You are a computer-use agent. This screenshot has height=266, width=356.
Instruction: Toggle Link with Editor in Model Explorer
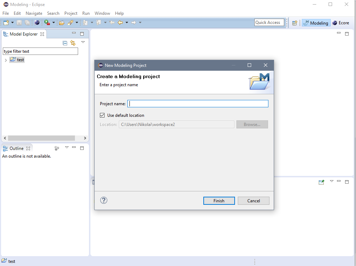(x=73, y=43)
